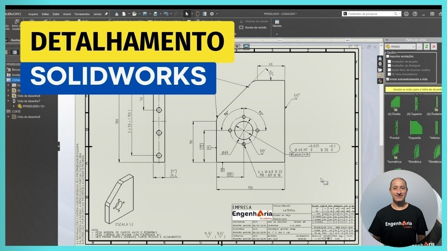Open the Ferramentas menu
Screen dimensions: 447x251
click(82, 14)
